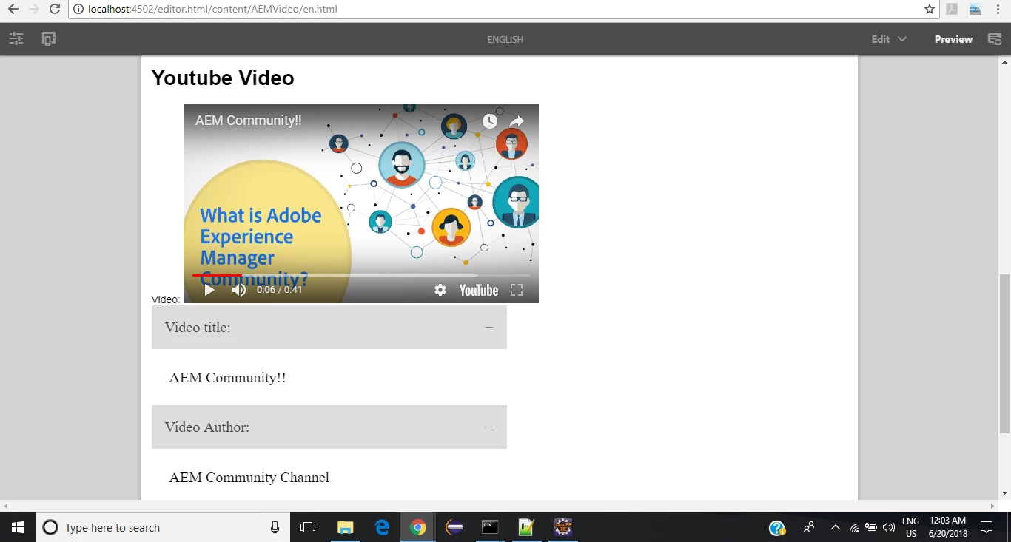
Task: Toggle the video fullscreen
Action: tap(517, 290)
